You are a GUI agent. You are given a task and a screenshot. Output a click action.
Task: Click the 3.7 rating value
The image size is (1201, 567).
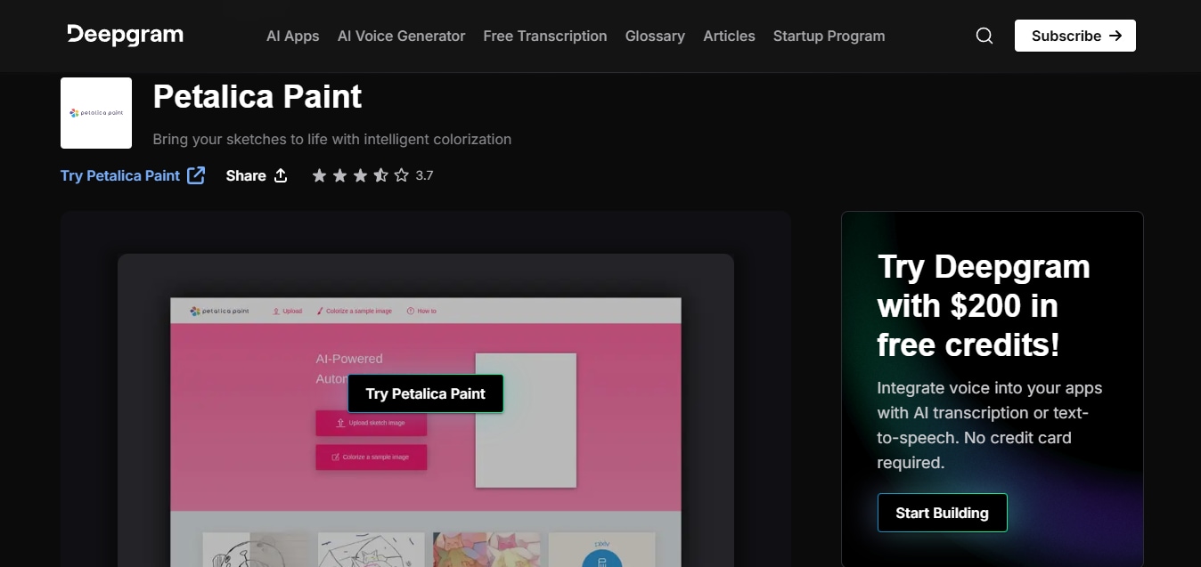pos(424,175)
